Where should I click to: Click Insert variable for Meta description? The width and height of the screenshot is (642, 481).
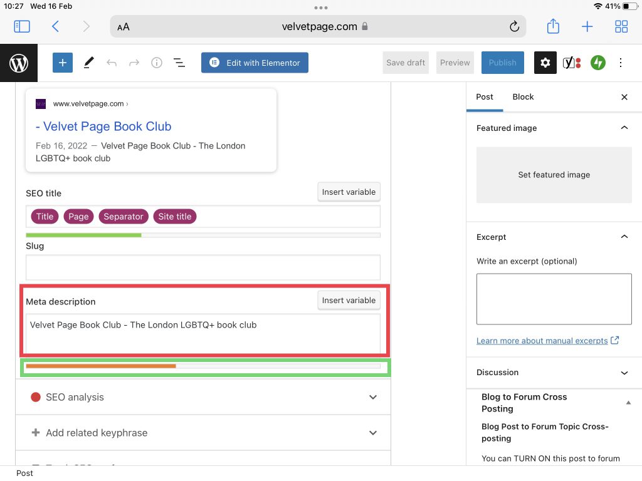click(x=349, y=300)
